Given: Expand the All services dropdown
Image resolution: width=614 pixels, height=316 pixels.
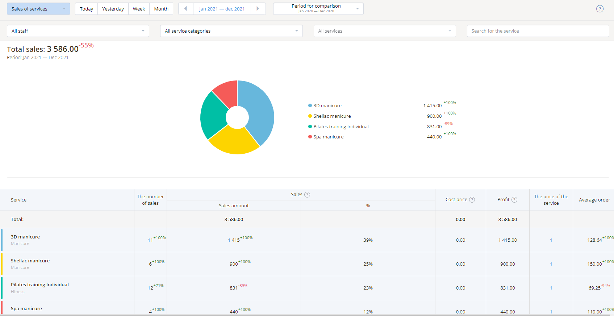Looking at the screenshot, I should [385, 31].
